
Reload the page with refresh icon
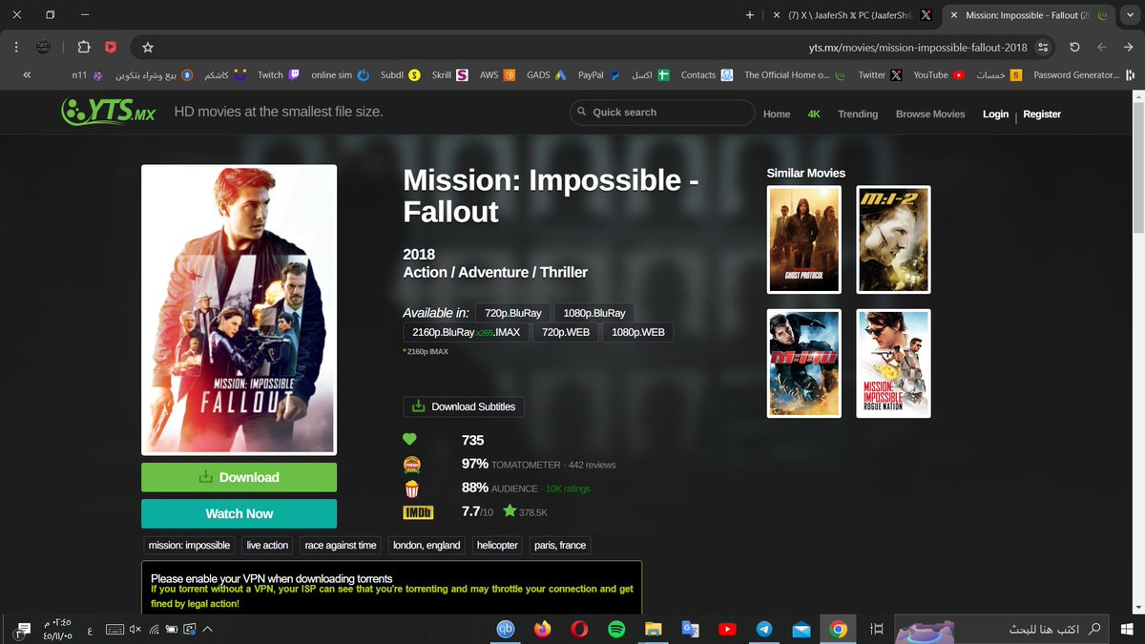tap(1074, 47)
